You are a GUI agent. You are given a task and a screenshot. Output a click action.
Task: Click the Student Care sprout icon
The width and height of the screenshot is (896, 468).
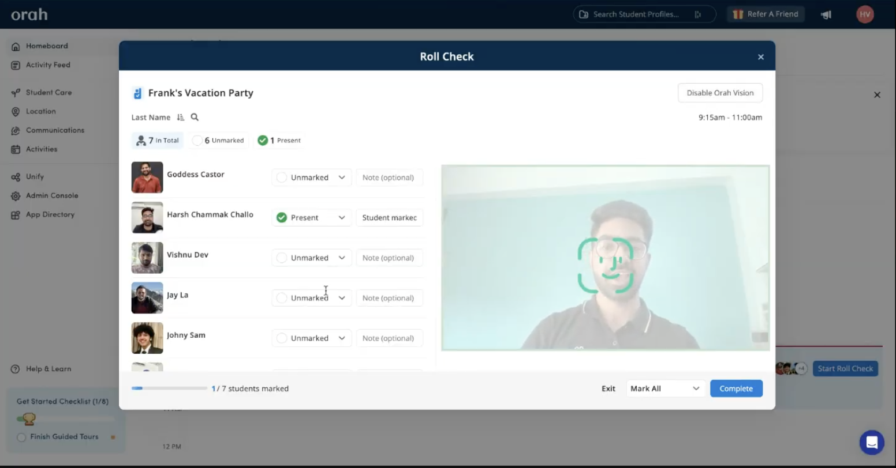pyautogui.click(x=16, y=93)
